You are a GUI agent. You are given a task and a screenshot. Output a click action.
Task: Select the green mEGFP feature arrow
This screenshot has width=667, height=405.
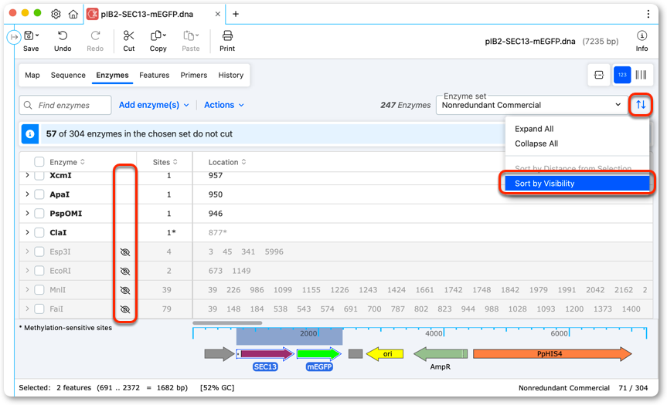pos(319,353)
